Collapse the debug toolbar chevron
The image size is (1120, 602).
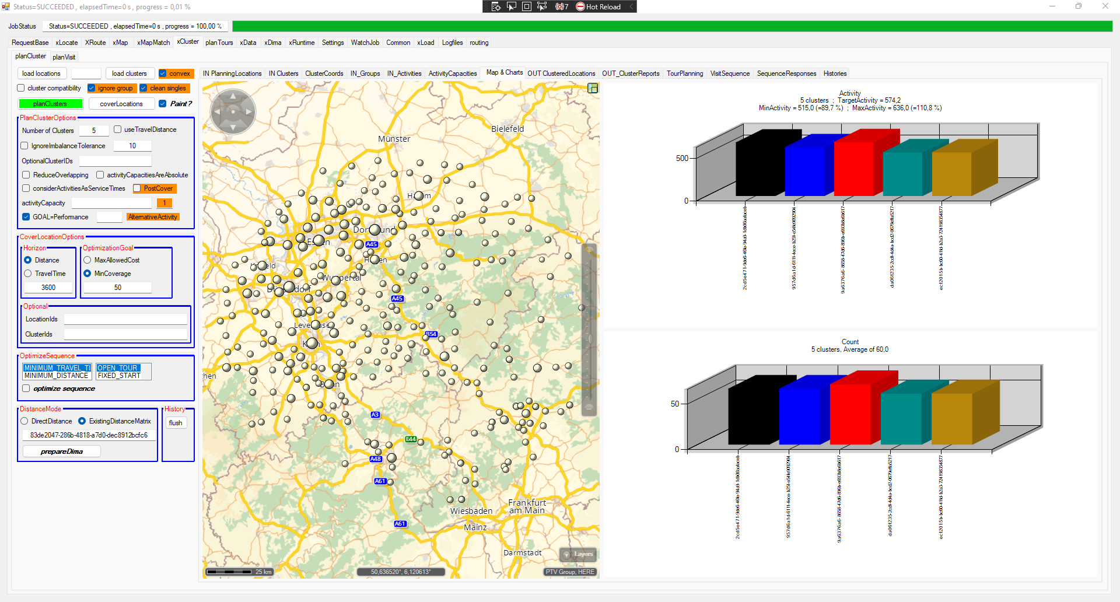pyautogui.click(x=631, y=6)
